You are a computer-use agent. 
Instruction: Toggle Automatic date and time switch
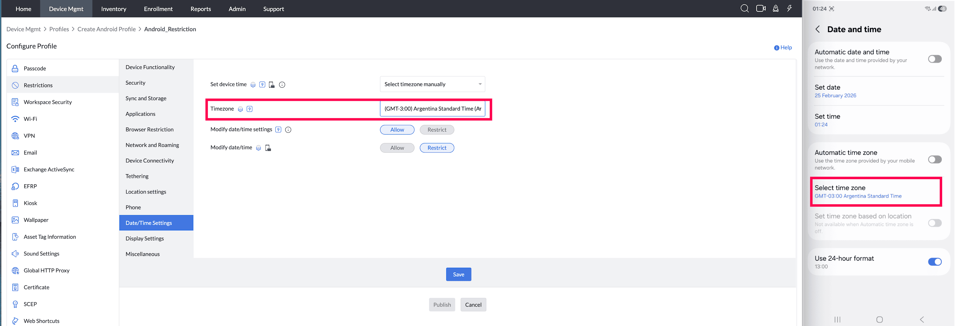coord(934,59)
